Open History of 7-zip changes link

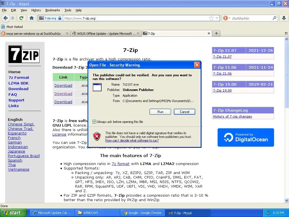tap(233, 116)
